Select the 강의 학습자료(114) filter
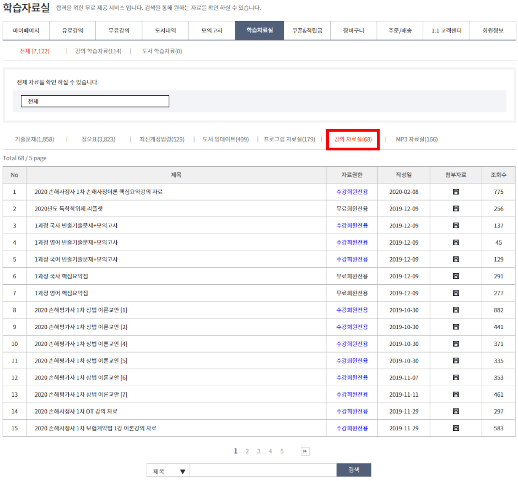The image size is (518, 481). [x=98, y=51]
